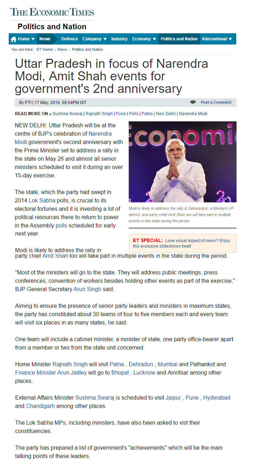Click The Economic Times logo
Screen dimensions: 255x474
[52, 12]
